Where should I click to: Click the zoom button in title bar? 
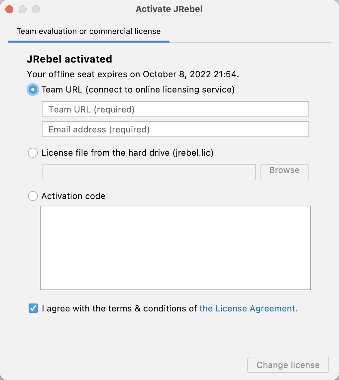(x=36, y=9)
